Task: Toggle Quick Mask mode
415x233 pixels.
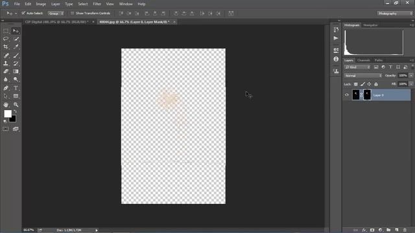Action: click(6, 129)
